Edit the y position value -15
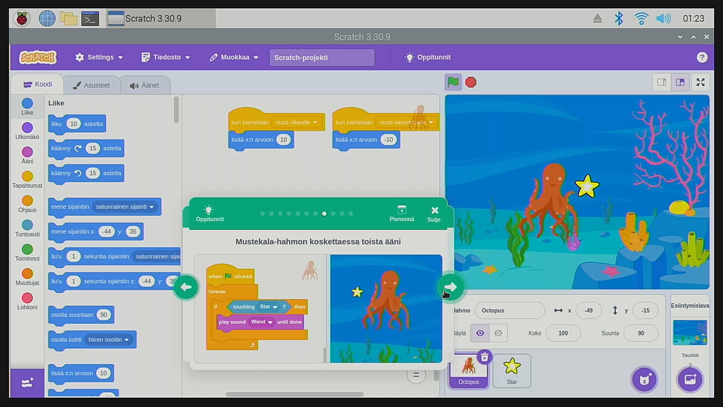 tap(645, 311)
